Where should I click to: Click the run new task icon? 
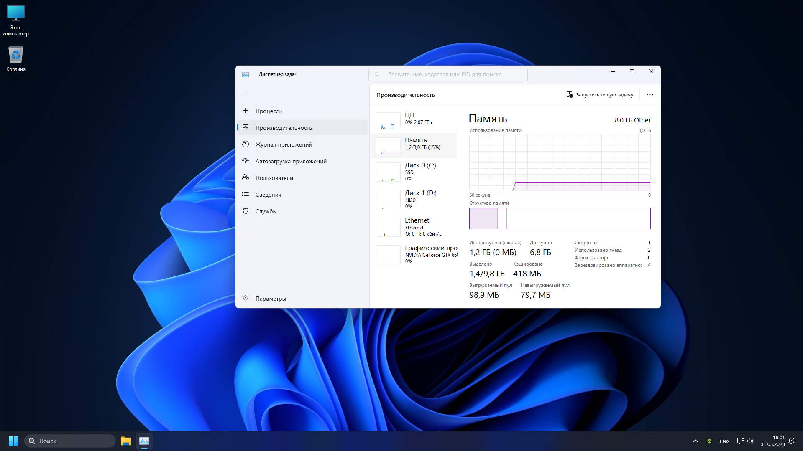[570, 95]
